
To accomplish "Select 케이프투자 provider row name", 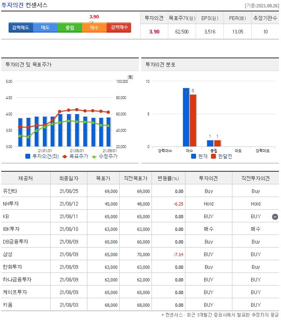I will [x=15, y=292].
